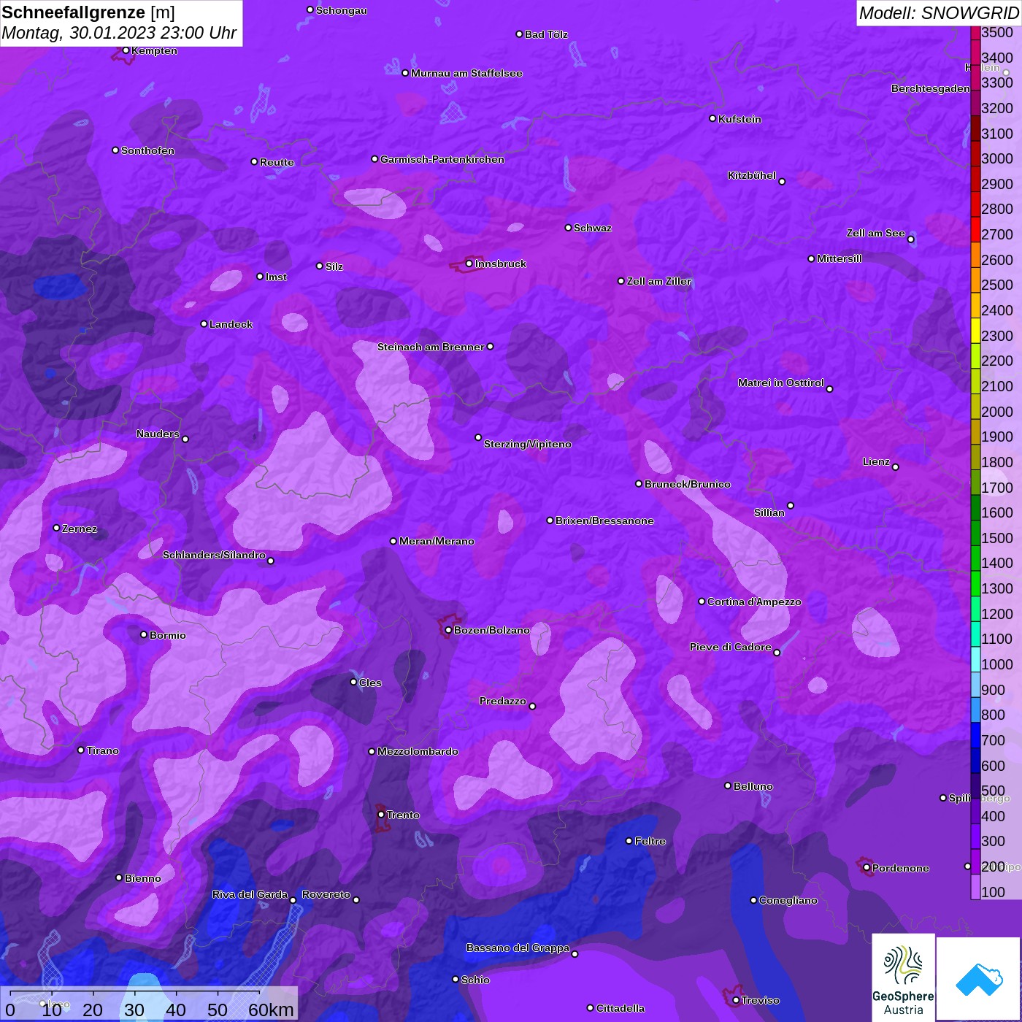This screenshot has width=1022, height=1022.
Task: Click the Riva del Garda label
Action: [250, 894]
